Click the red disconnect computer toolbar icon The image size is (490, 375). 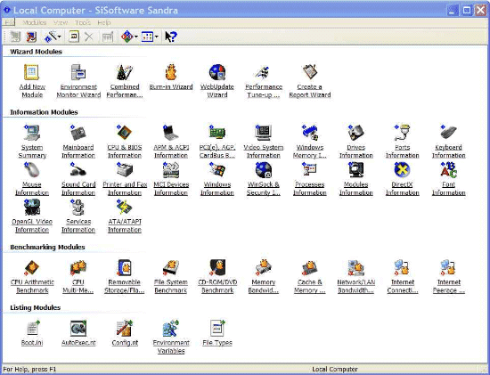tap(31, 37)
